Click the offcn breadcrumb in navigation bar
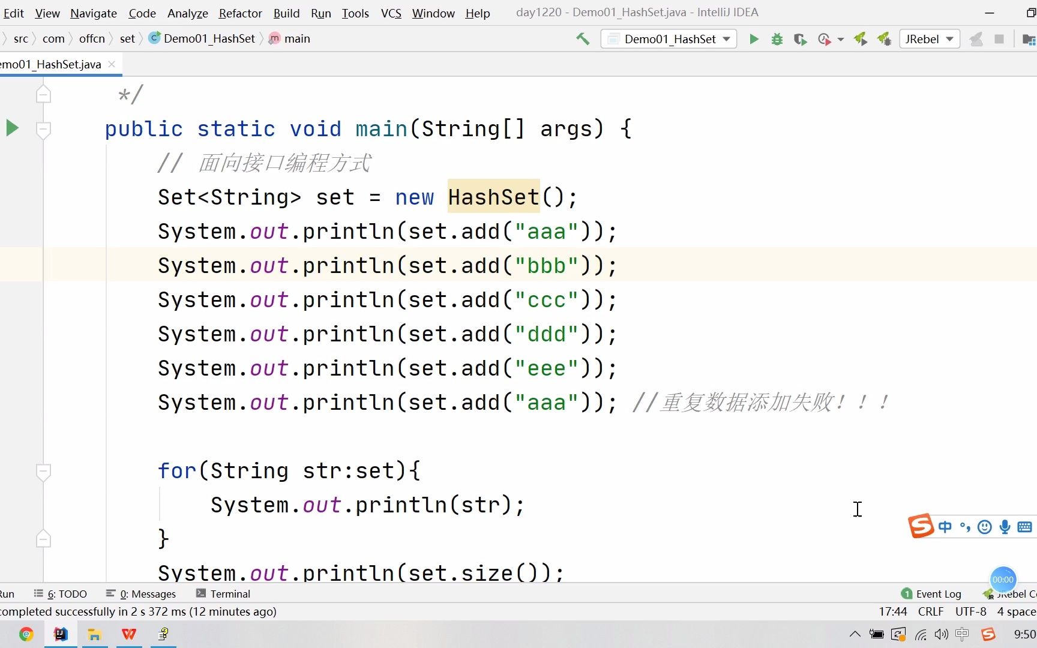The height and width of the screenshot is (648, 1037). pyautogui.click(x=92, y=39)
